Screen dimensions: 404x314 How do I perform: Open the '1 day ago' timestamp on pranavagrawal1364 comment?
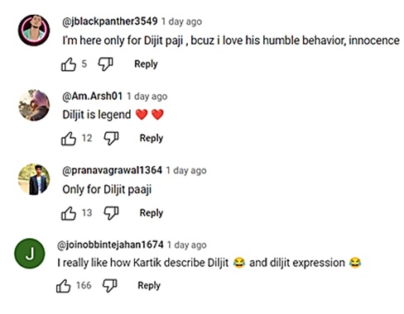[186, 171]
